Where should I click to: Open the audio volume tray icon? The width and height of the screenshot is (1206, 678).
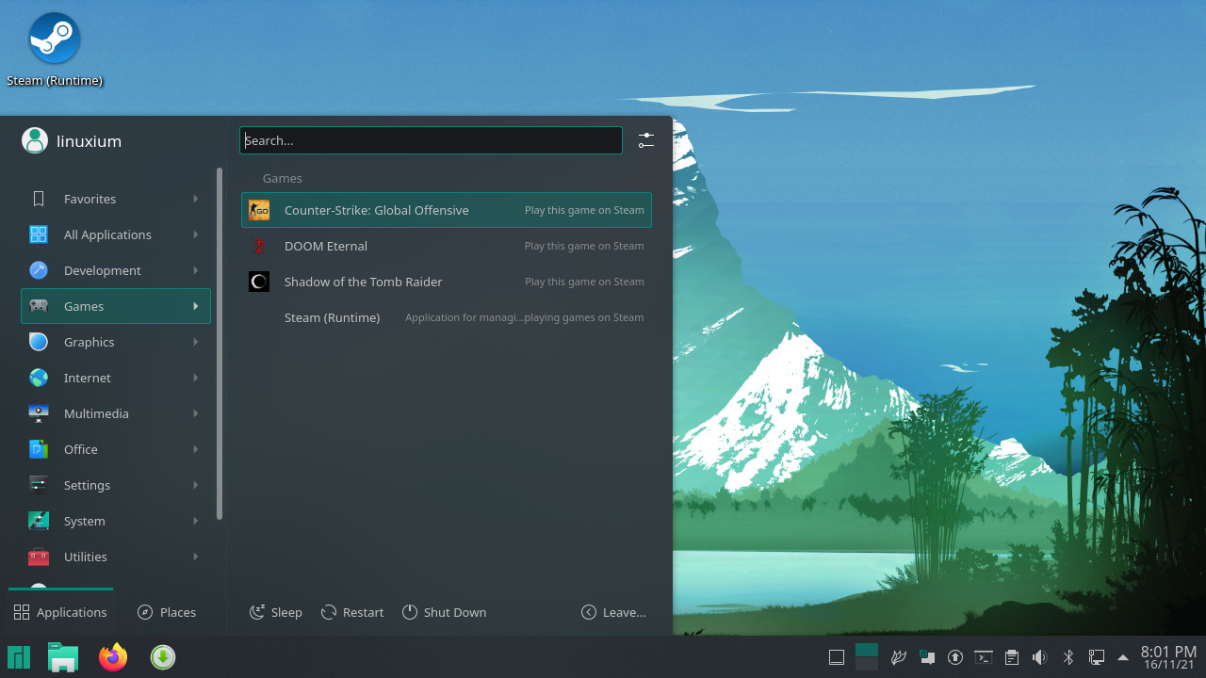click(x=1040, y=657)
